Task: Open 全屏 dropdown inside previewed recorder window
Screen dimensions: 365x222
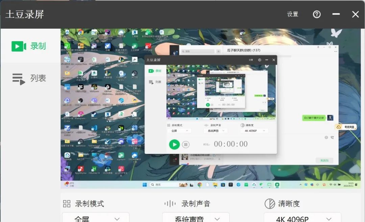Action: 179,131
